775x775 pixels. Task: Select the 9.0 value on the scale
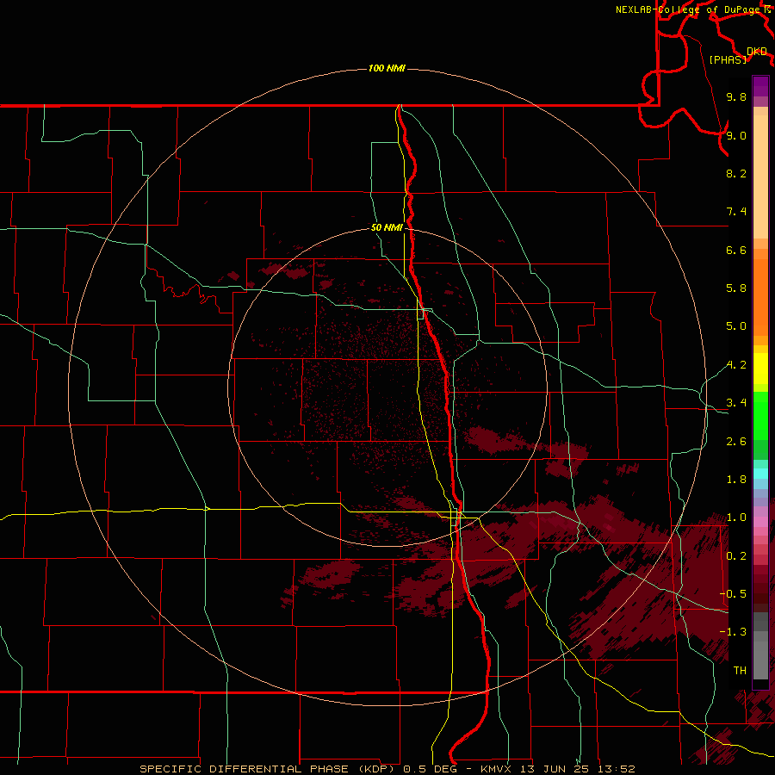tap(736, 135)
